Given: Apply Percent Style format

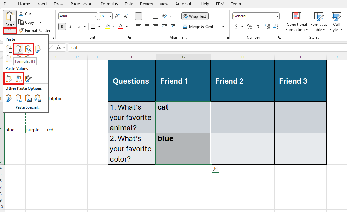Looking at the screenshot, I should pos(250,26).
